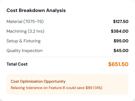Click the $127.50 material cost value
Viewport: 135px width, 101px height.
(x=121, y=21)
